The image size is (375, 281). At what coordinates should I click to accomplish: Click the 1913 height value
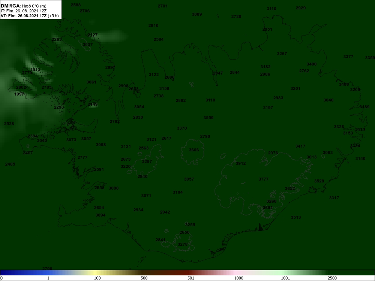coord(35,70)
